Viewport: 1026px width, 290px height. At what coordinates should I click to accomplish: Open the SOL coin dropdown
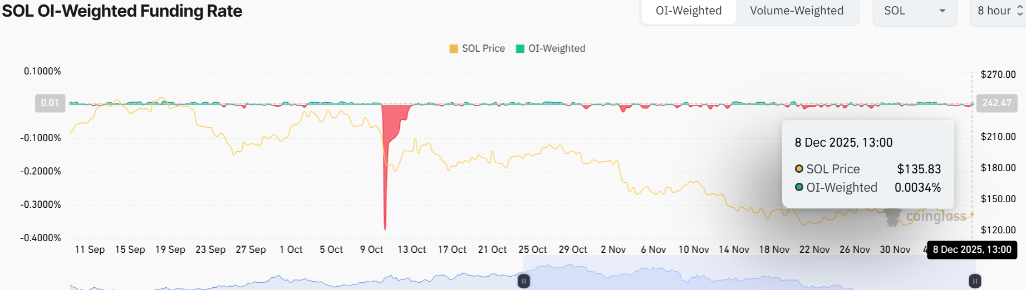pos(914,11)
